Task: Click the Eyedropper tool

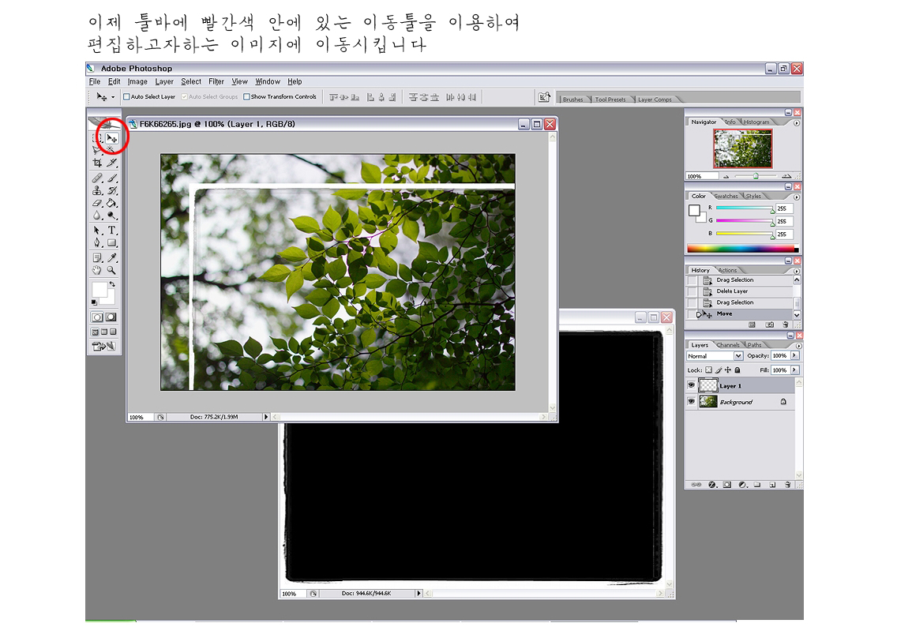Action: point(112,257)
